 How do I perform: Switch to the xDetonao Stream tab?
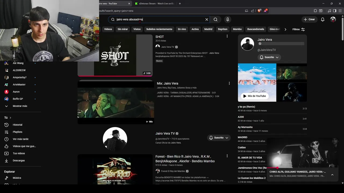155,3
